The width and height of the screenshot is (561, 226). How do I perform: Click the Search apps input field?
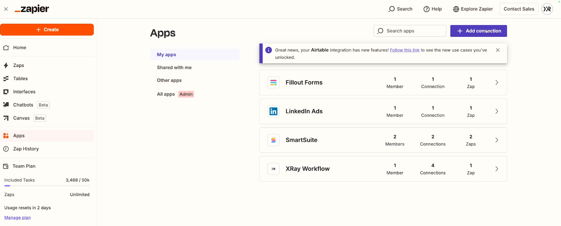410,31
